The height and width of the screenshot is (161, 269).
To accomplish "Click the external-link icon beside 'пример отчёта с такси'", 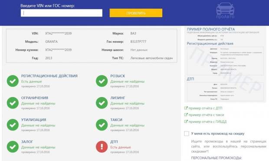I will [186, 115].
